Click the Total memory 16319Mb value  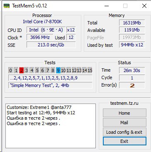pyautogui.click(x=132, y=23)
